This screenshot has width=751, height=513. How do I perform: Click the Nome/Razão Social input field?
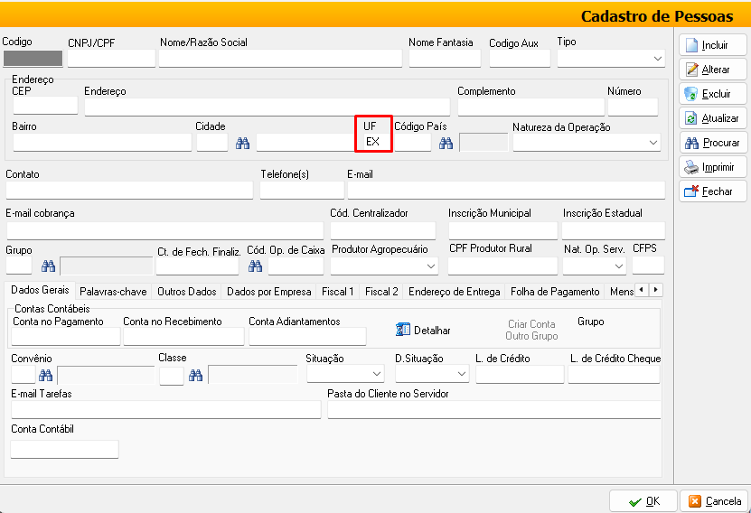click(x=280, y=59)
